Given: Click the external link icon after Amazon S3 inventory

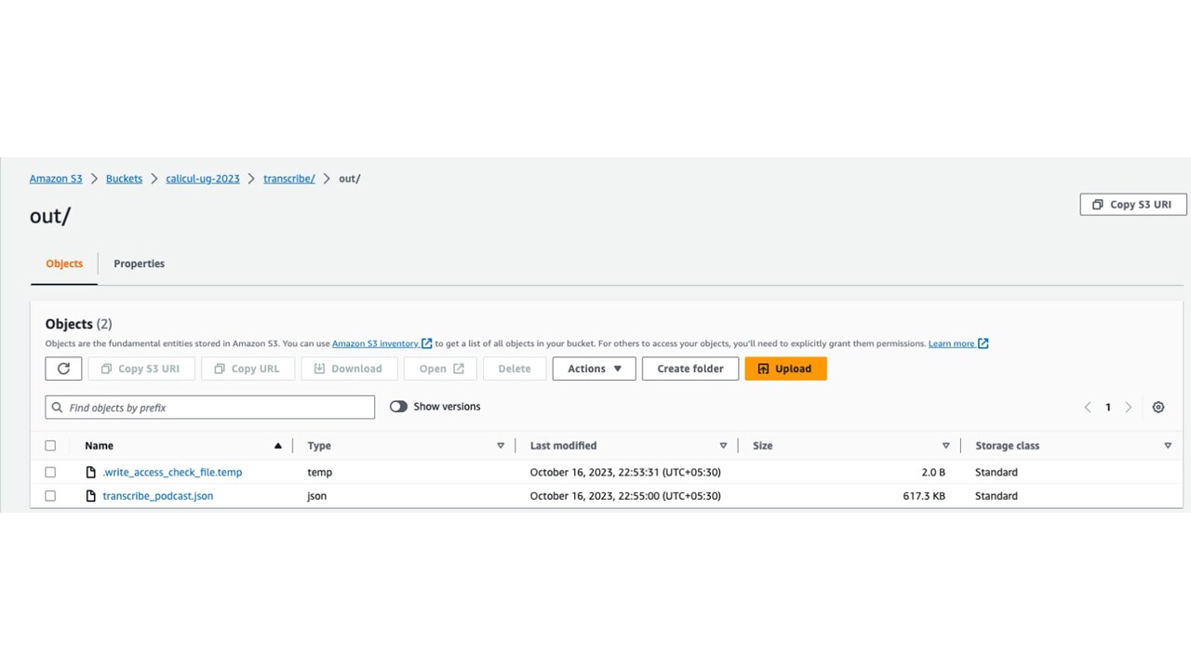Looking at the screenshot, I should (x=427, y=343).
